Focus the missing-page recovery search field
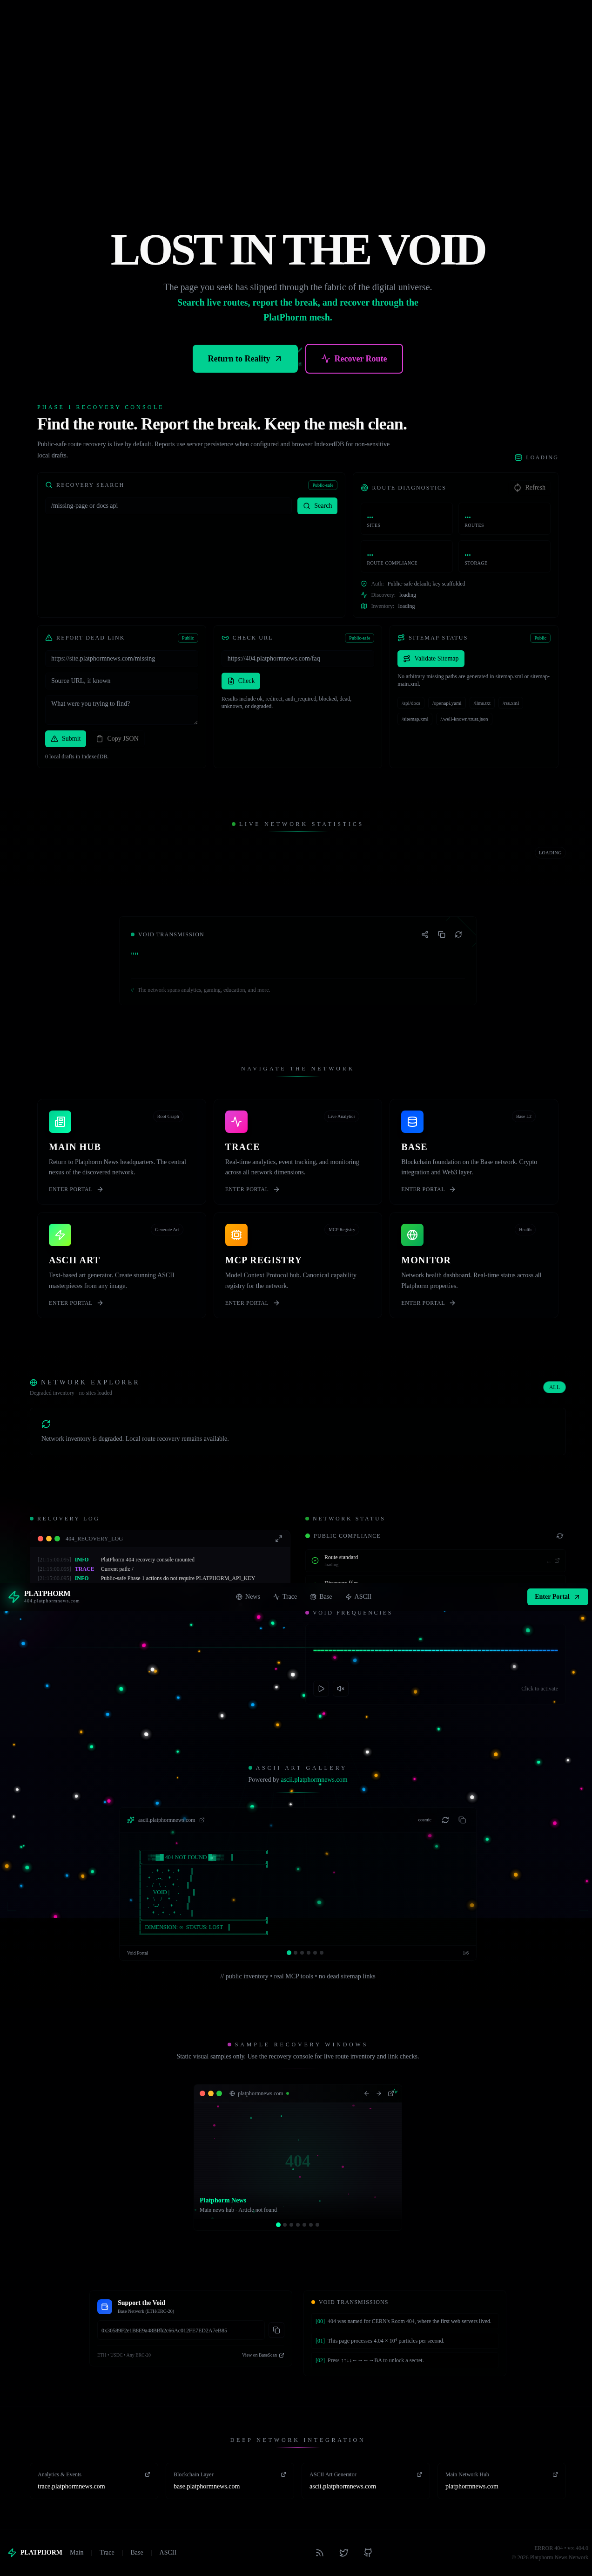Image resolution: width=592 pixels, height=2576 pixels. pos(170,506)
